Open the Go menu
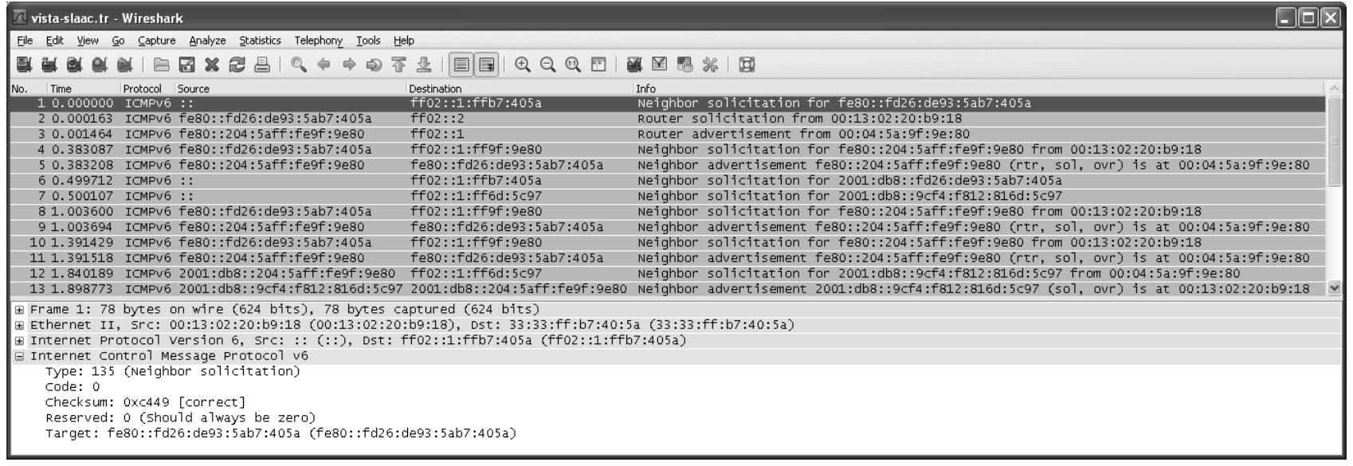Screen dimensions: 1353x466 click(118, 41)
